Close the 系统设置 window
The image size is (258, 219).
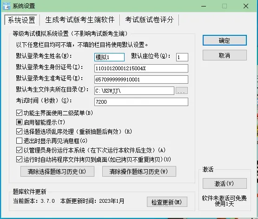click(x=246, y=6)
